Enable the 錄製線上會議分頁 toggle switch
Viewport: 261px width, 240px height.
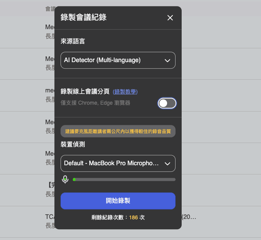[167, 103]
